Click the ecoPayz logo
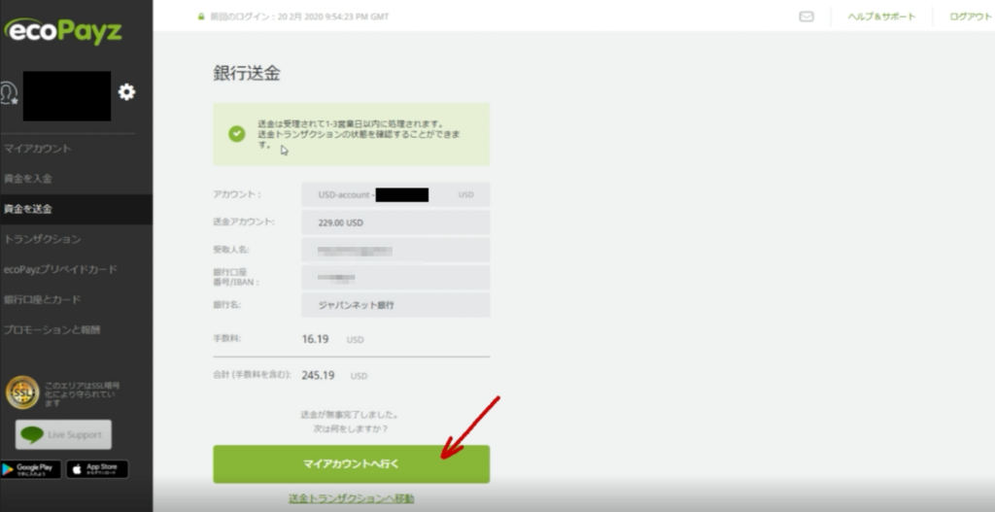The height and width of the screenshot is (512, 995). 64,31
